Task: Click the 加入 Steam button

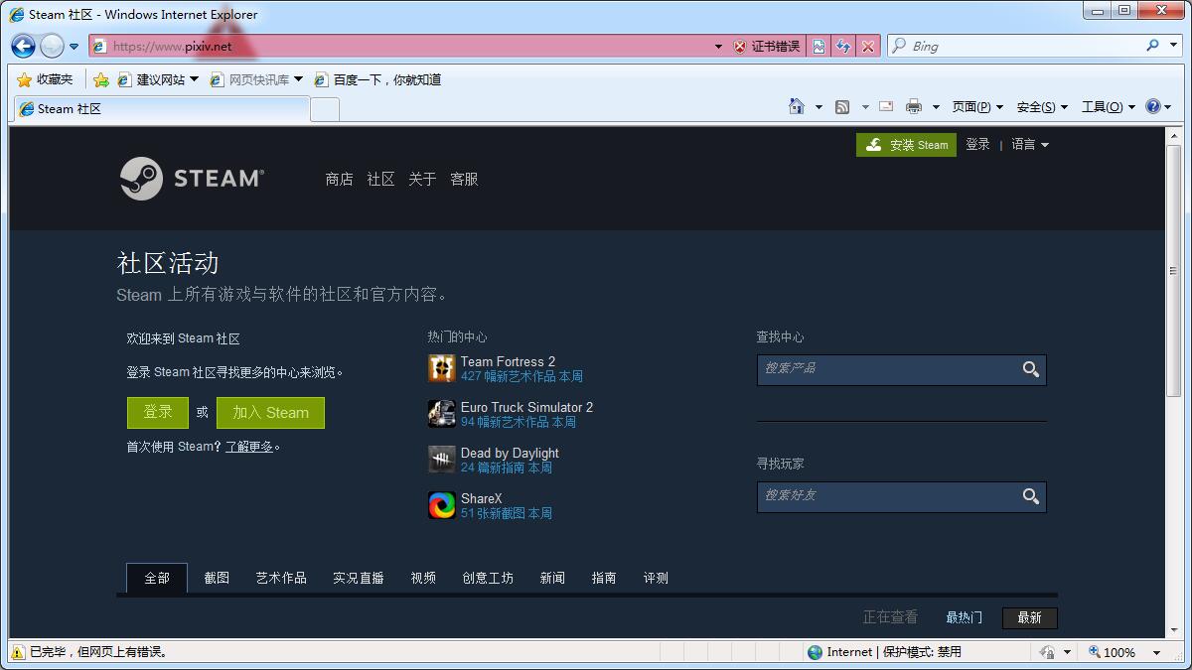Action: (x=270, y=413)
